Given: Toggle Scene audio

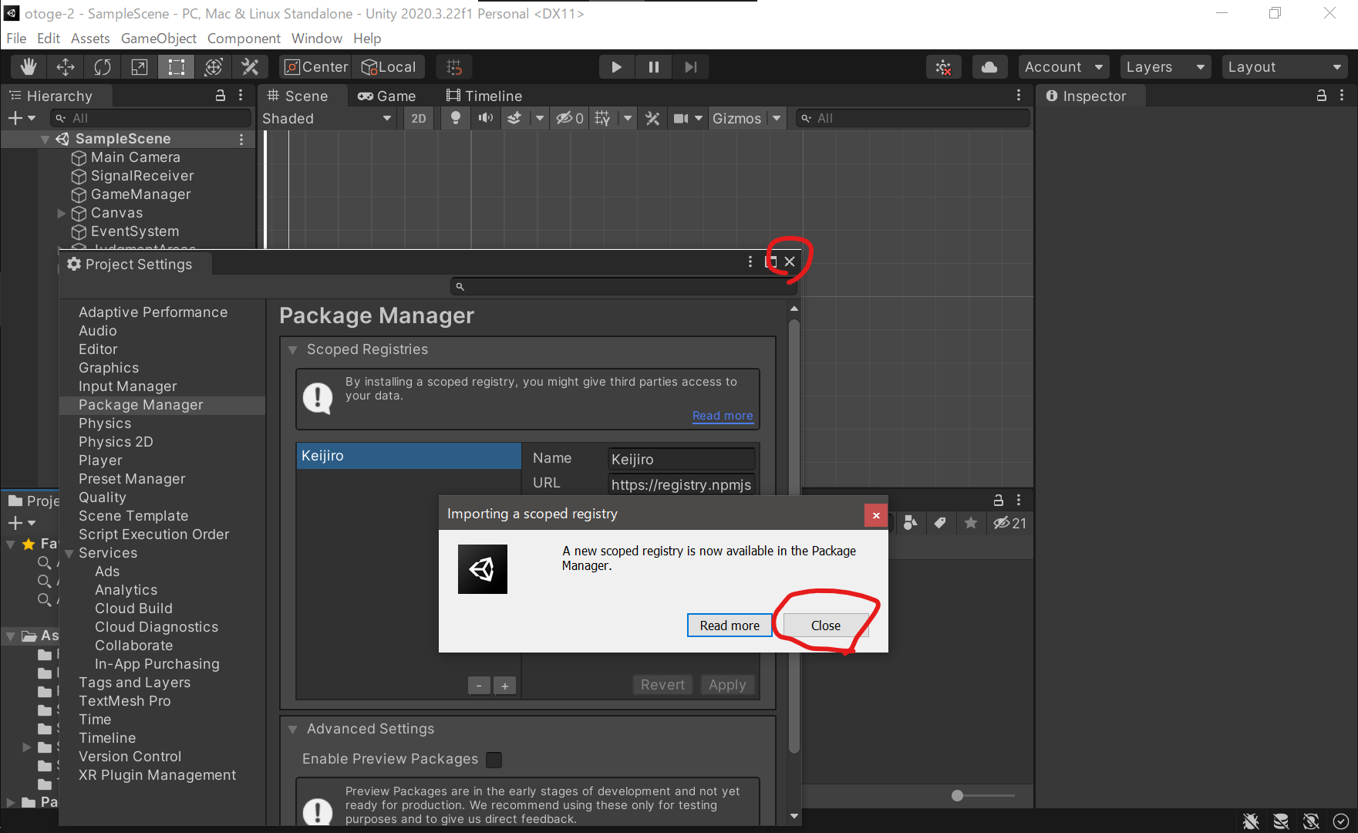Looking at the screenshot, I should [485, 118].
